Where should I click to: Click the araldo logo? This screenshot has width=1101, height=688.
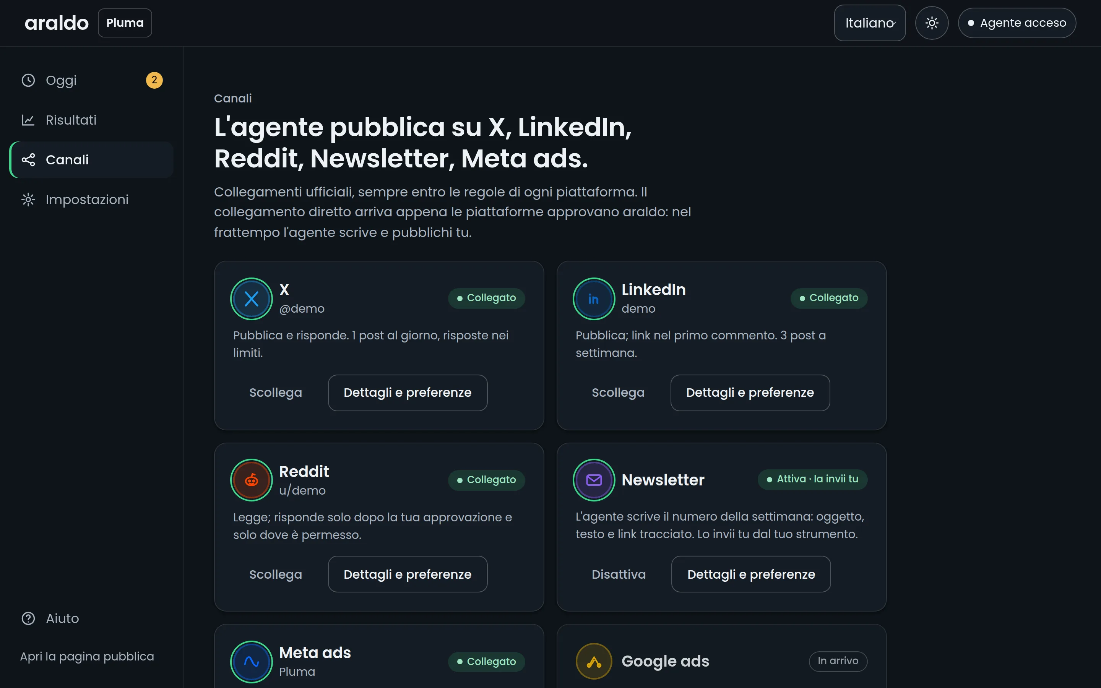57,23
